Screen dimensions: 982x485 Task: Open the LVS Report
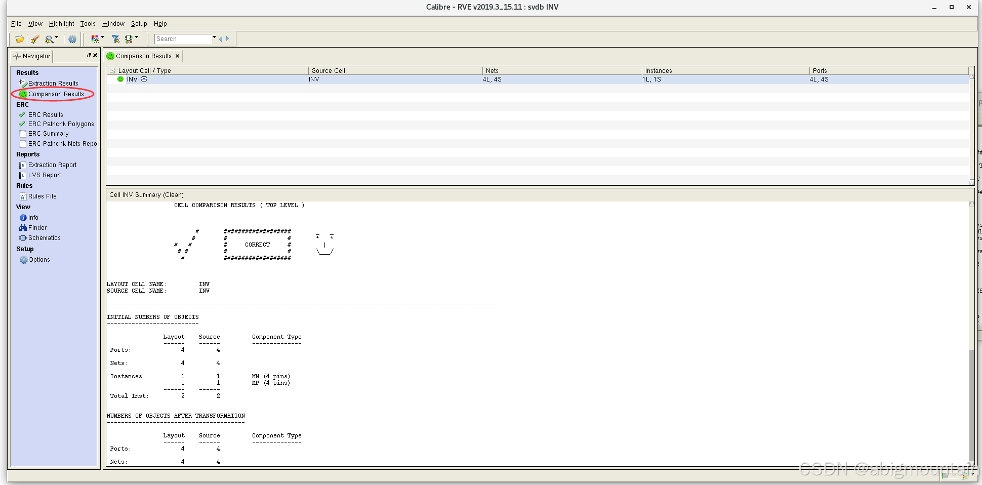(x=44, y=175)
